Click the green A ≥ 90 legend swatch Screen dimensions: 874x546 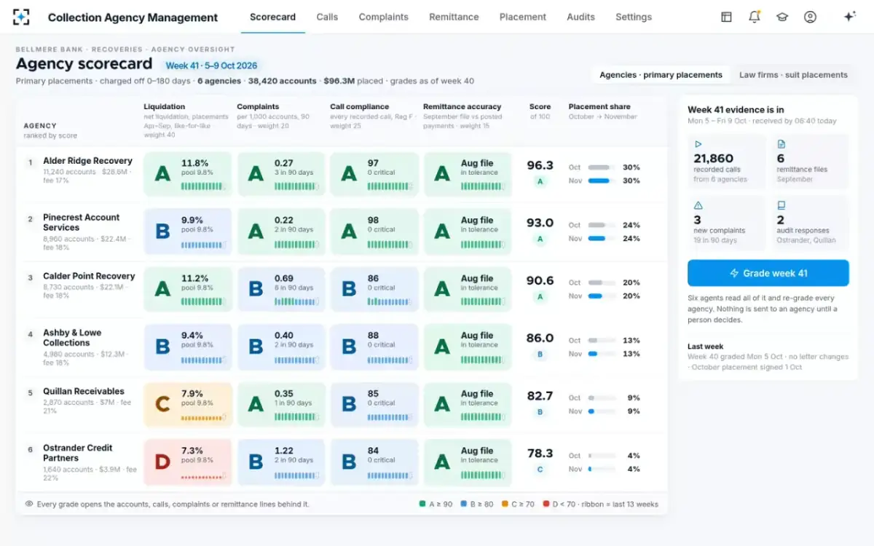click(x=422, y=504)
